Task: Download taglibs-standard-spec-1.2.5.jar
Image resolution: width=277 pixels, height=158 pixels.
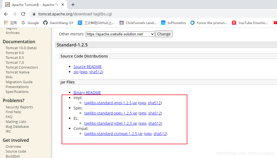Action: 111,113
